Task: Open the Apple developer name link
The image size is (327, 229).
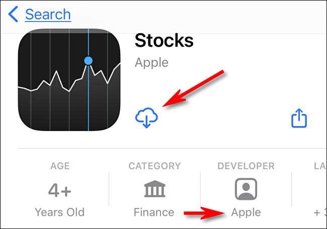Action: (x=246, y=212)
